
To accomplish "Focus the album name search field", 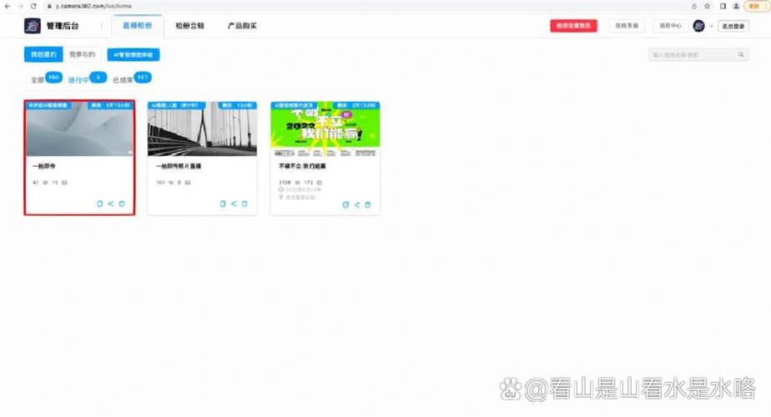I will coord(698,54).
